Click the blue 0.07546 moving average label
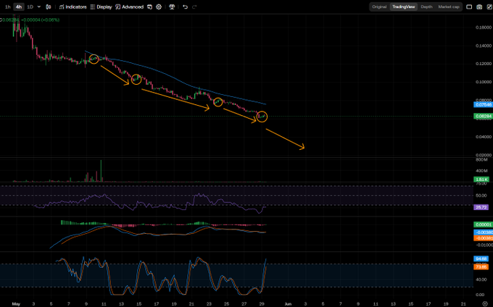This screenshot has width=493, height=307. (x=484, y=104)
